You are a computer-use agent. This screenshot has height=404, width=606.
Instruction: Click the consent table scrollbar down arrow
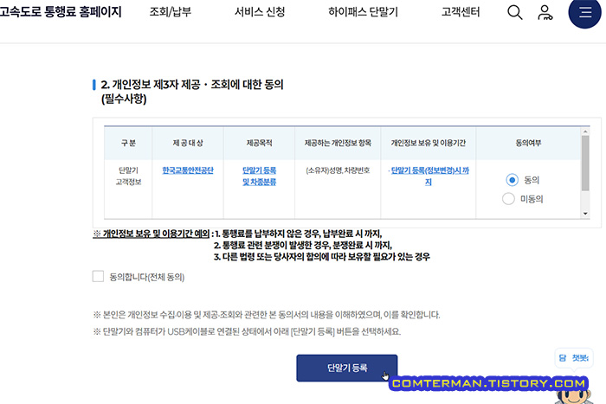[x=585, y=214]
